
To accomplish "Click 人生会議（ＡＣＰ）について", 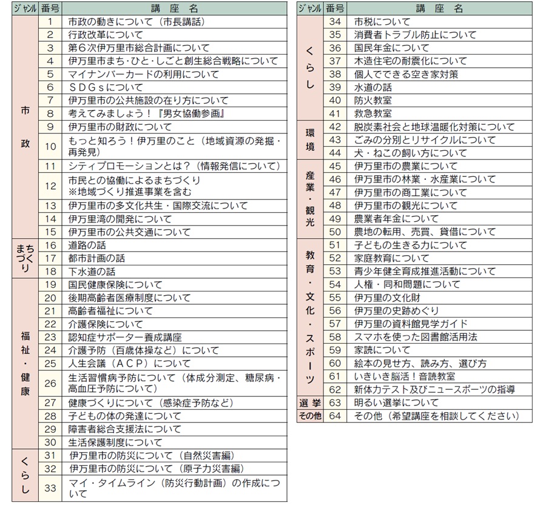I will point(130,364).
